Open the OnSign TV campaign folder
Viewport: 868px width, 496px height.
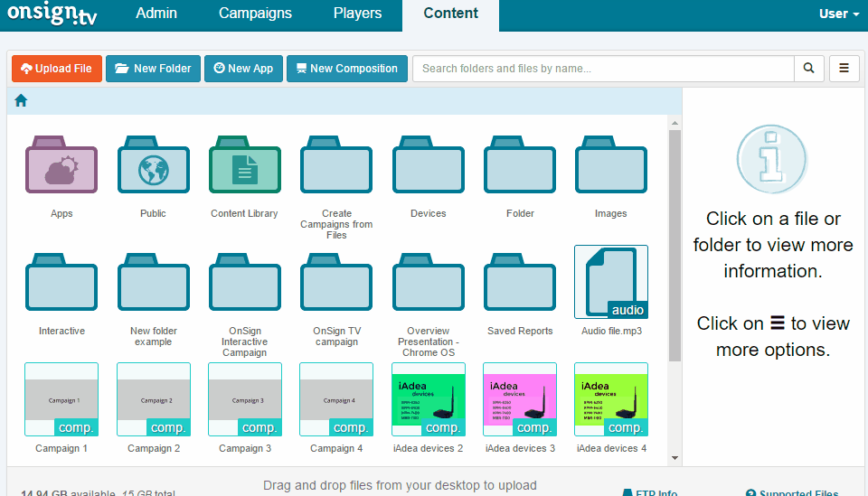(x=336, y=282)
